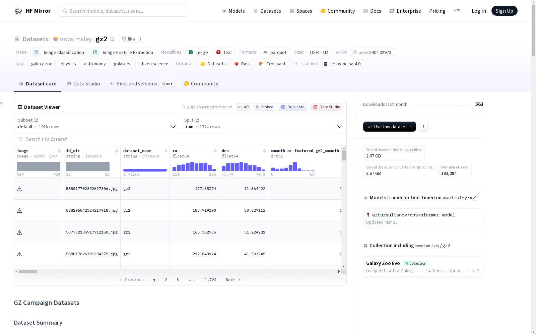The height and width of the screenshot is (335, 536).
Task: Click warning icon in 588295842324217918.jpg row
Action: 19,210
